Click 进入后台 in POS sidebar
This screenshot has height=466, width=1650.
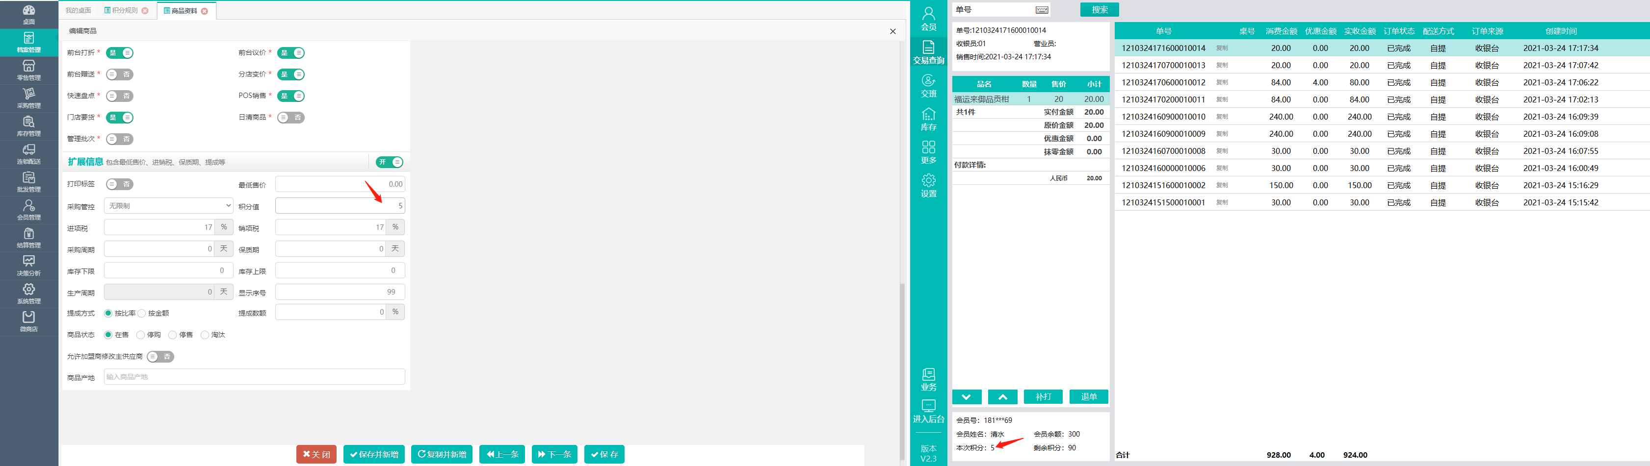click(x=928, y=412)
